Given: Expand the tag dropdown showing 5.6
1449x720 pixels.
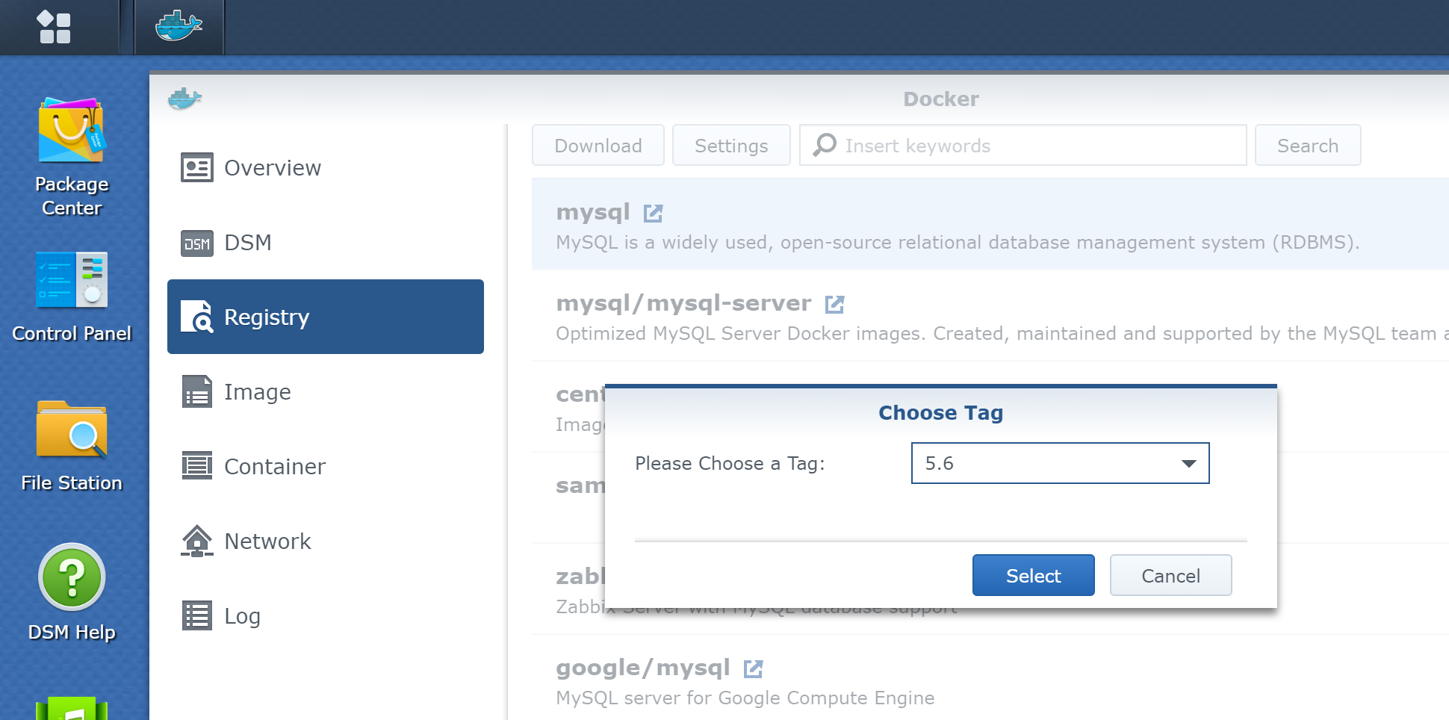Looking at the screenshot, I should click(1188, 464).
